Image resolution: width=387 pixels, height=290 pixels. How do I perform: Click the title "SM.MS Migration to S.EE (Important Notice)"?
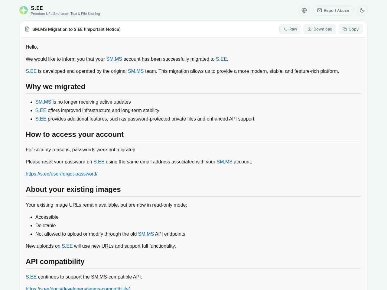(x=76, y=29)
